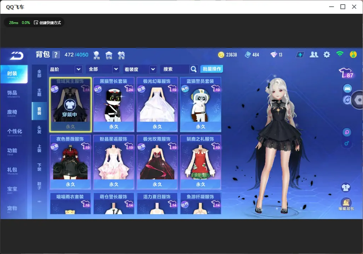Select the 雪域冥主服饰 equipped outfit
Image resolution: width=363 pixels, height=254 pixels.
(x=70, y=105)
